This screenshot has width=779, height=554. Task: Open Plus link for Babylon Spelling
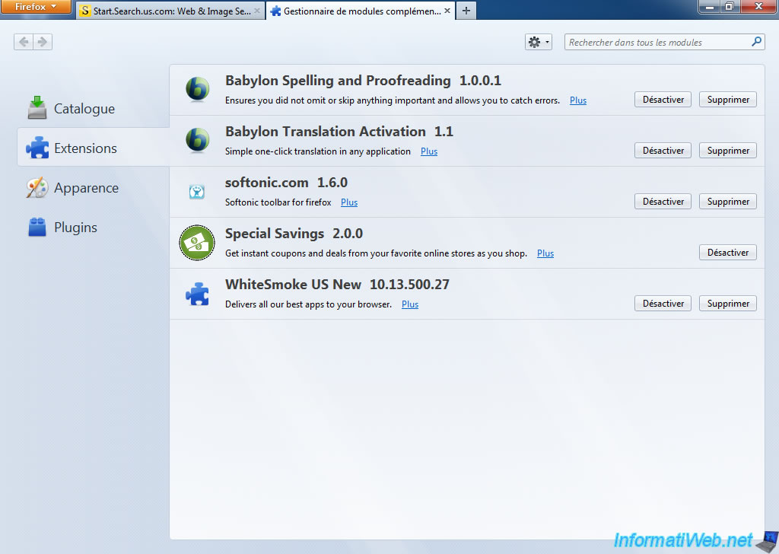(x=578, y=100)
